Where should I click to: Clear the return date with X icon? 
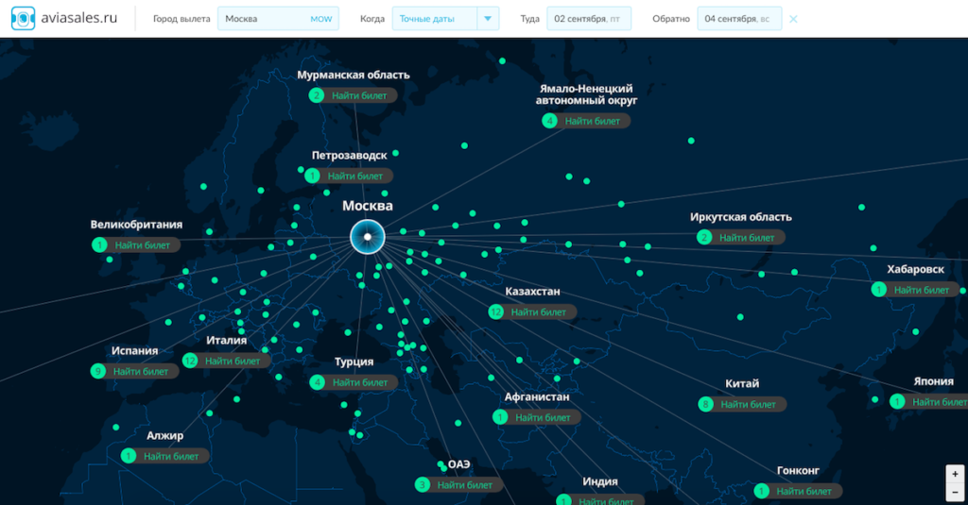point(793,19)
